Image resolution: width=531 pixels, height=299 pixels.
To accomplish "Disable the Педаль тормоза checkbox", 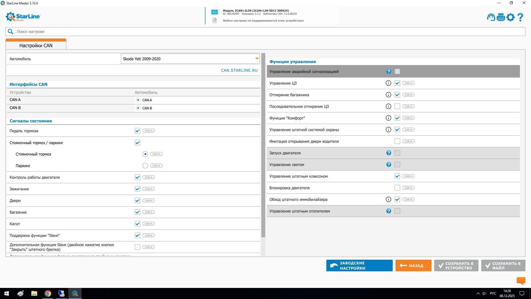I will point(137,131).
